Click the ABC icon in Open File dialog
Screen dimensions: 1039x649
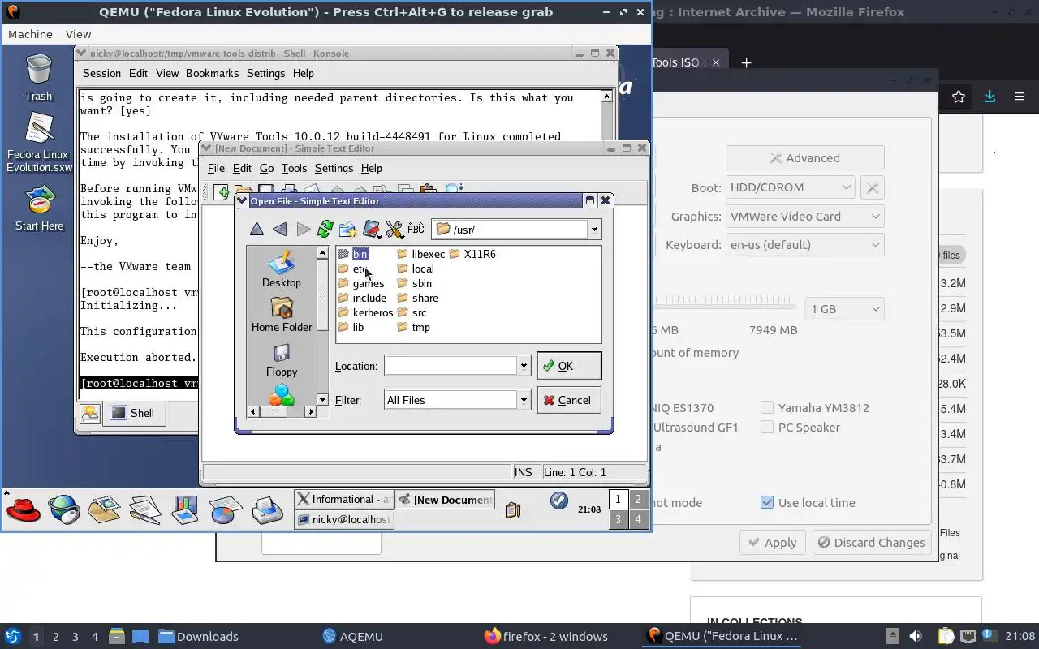[x=416, y=230]
